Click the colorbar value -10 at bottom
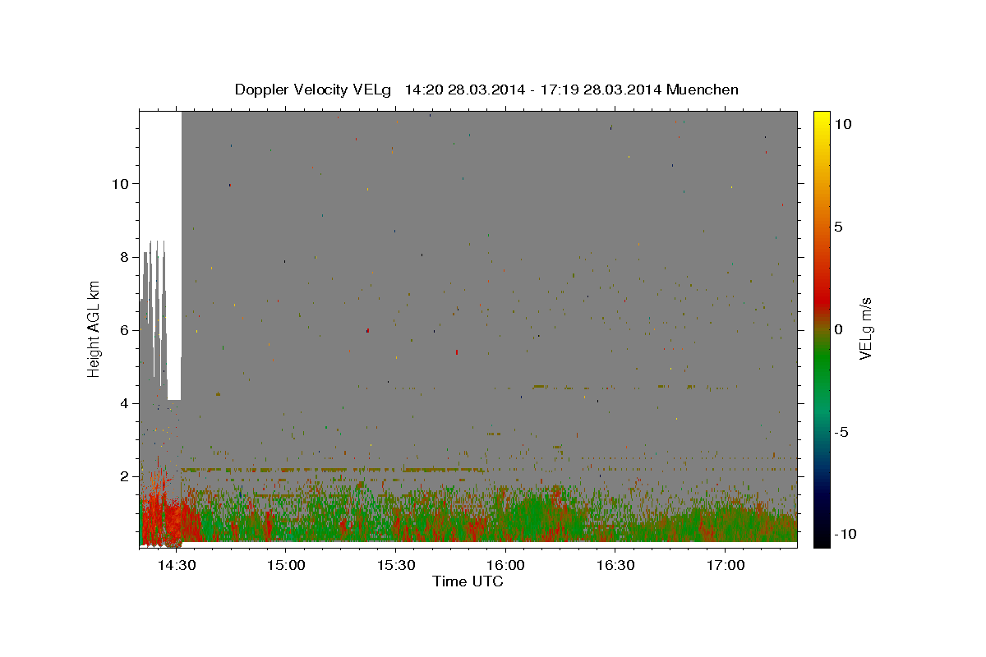Viewport: 986px width, 657px height. point(845,535)
